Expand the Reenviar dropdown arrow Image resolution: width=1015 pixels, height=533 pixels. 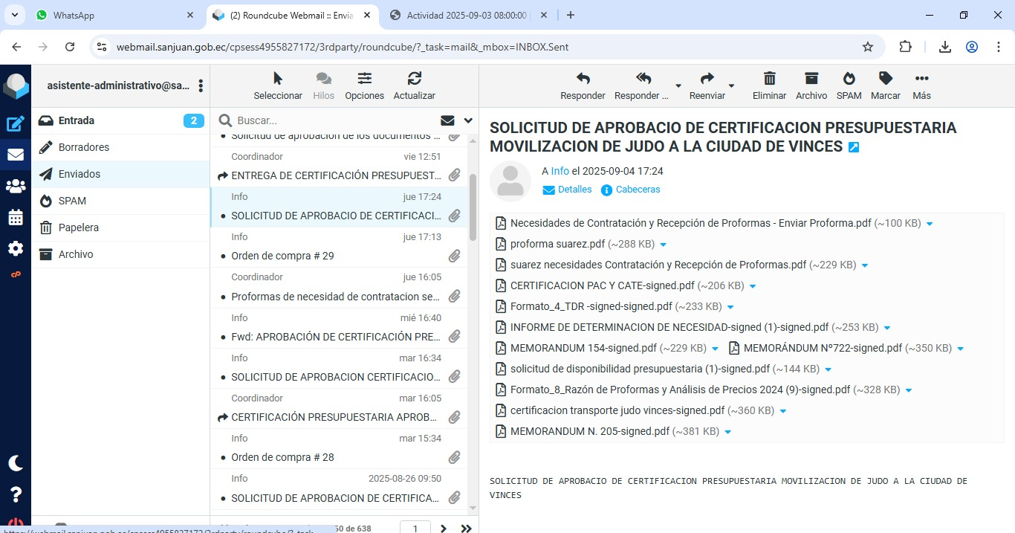click(x=732, y=86)
